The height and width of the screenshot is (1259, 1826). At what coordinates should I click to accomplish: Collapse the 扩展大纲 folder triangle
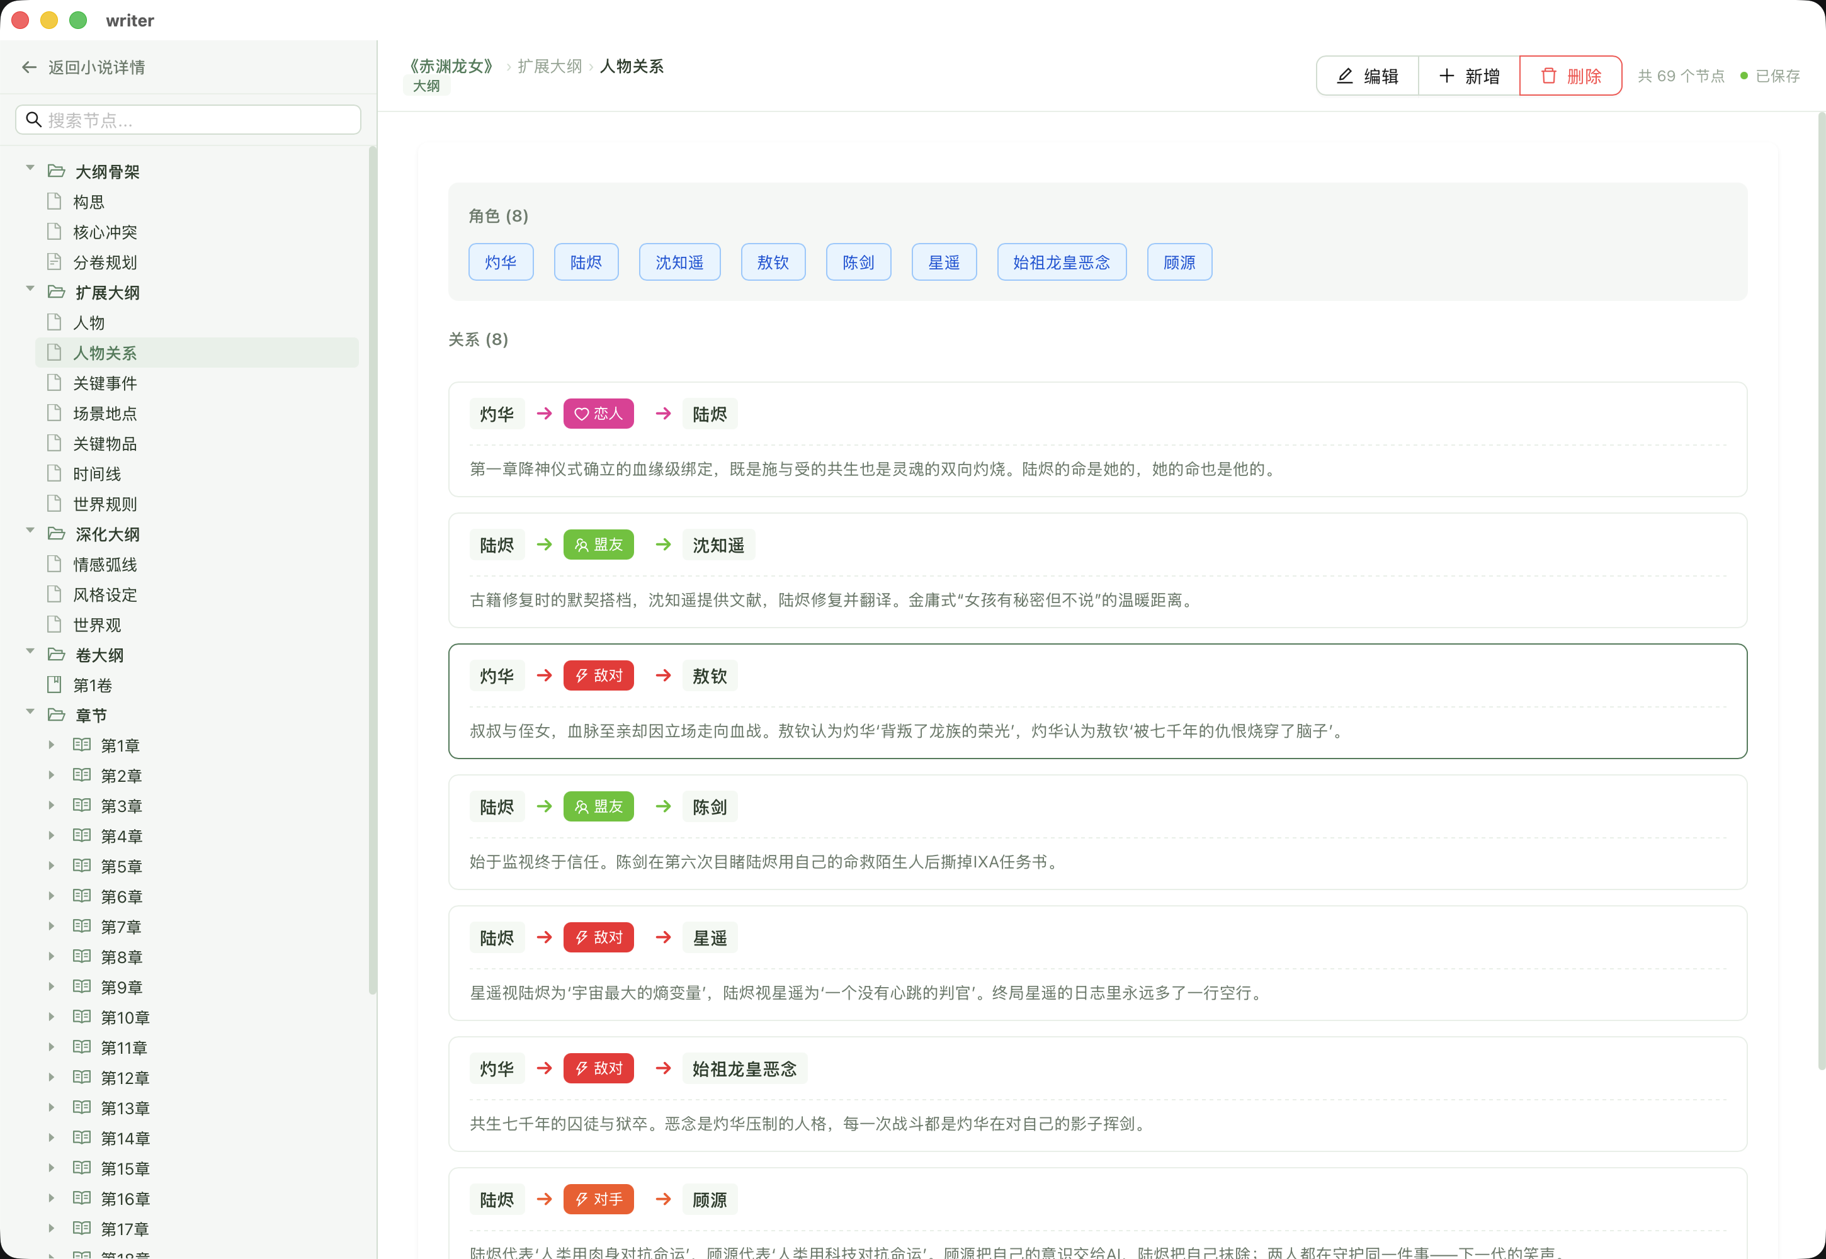click(30, 289)
